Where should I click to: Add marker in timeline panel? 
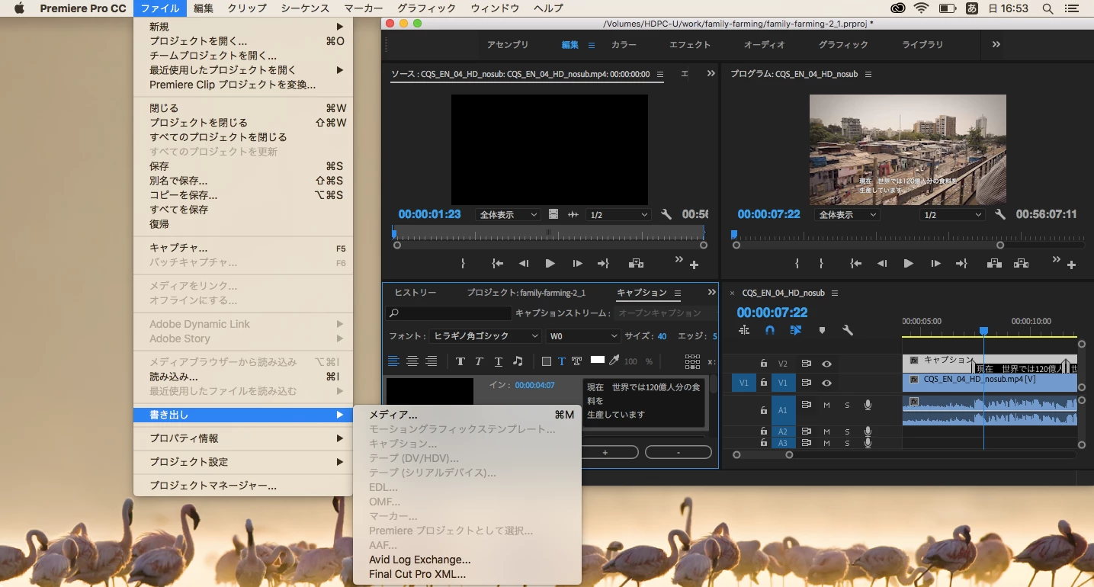pyautogui.click(x=822, y=330)
